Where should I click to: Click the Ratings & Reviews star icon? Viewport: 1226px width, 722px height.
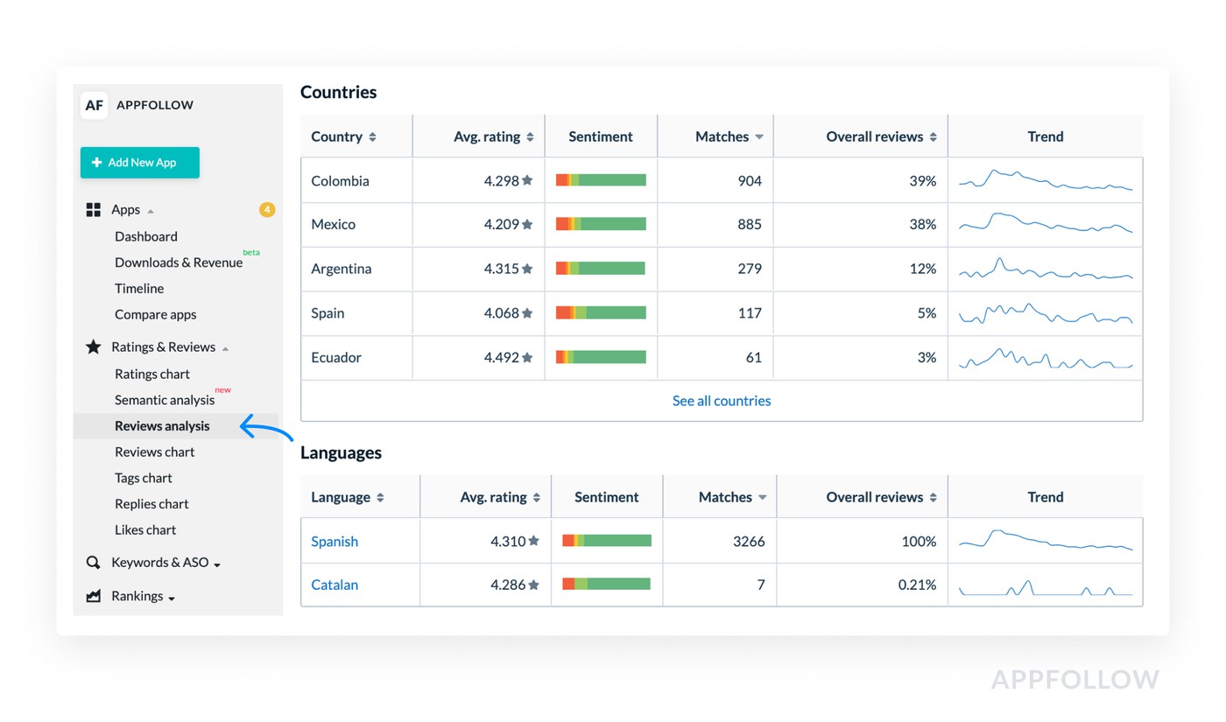coord(94,347)
